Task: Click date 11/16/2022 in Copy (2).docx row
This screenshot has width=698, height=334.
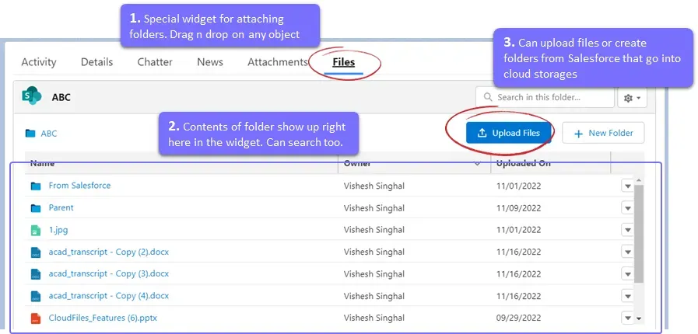Action: [518, 252]
